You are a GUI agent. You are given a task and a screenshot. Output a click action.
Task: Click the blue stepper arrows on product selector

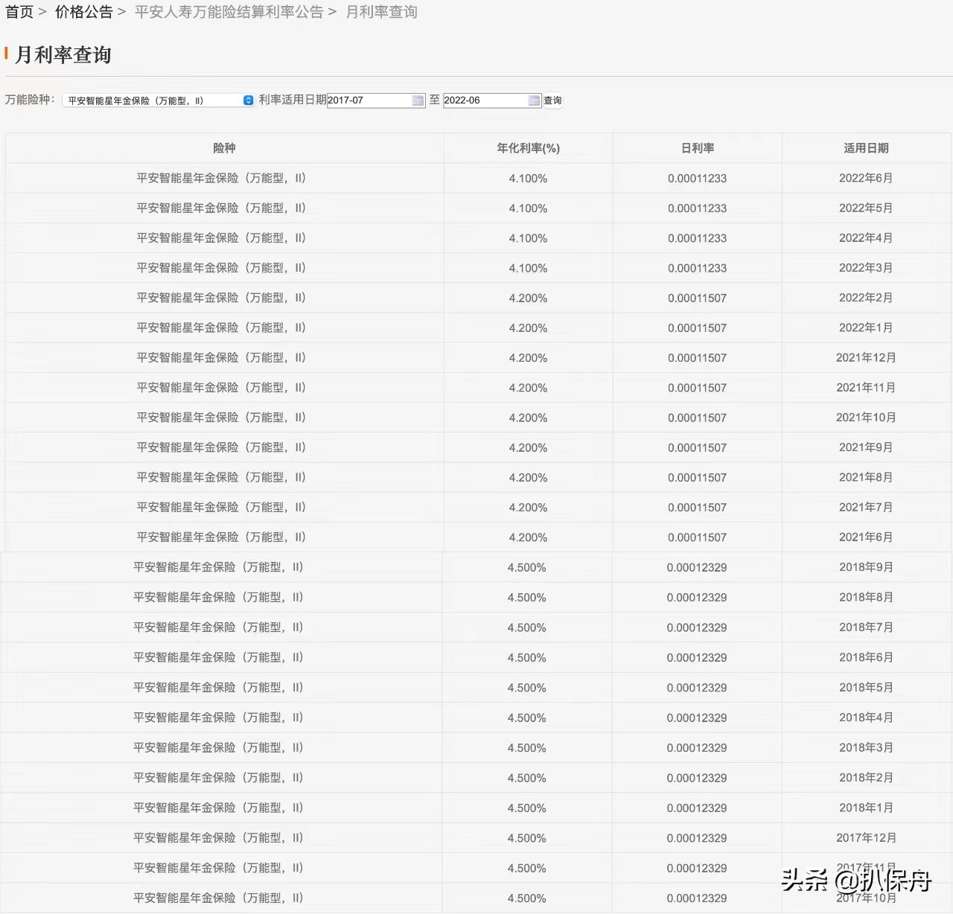tap(248, 100)
